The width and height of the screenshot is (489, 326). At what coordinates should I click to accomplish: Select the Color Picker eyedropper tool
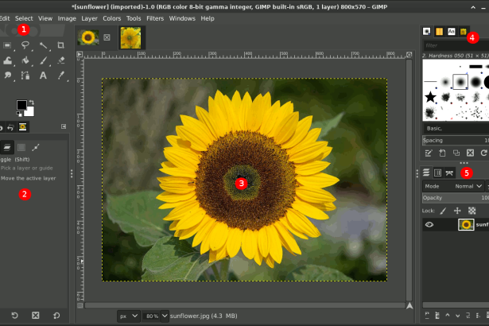pos(61,76)
